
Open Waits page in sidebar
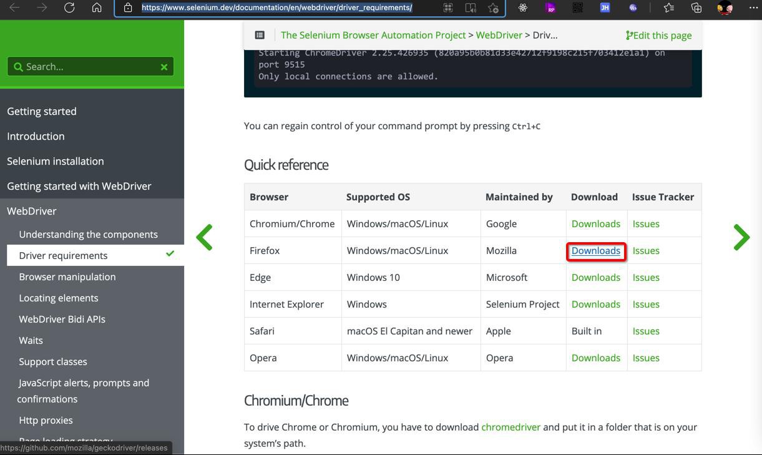[31, 340]
